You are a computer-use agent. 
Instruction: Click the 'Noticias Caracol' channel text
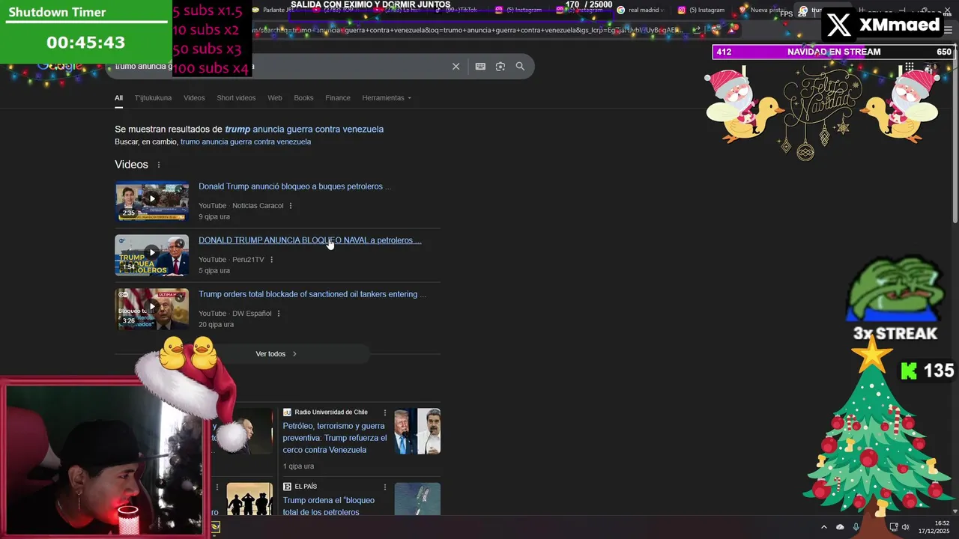click(258, 206)
